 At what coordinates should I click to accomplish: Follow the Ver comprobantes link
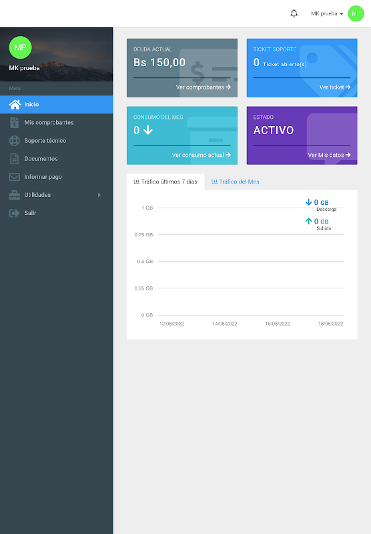[x=204, y=87]
